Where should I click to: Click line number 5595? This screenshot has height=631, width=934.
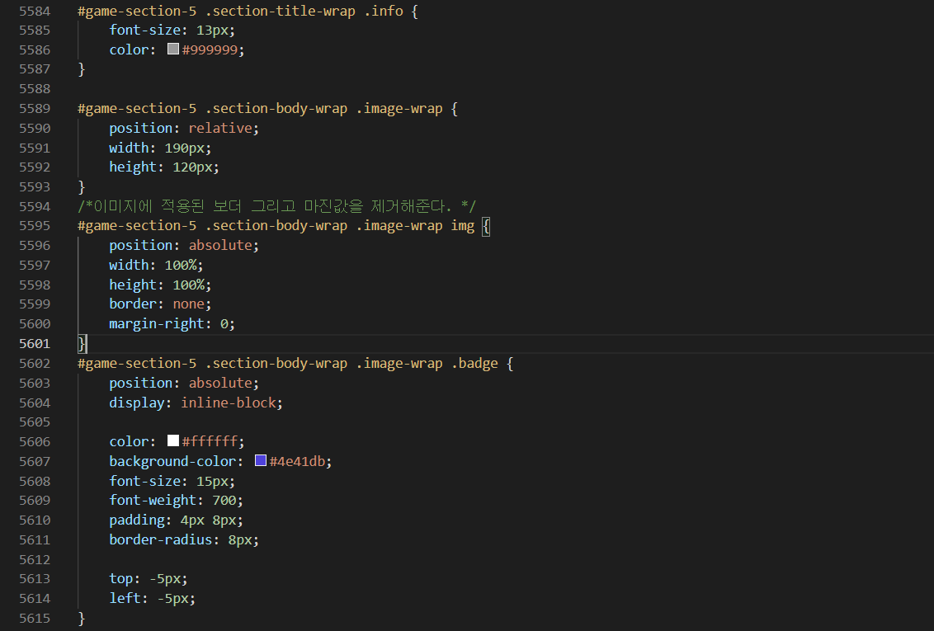pyautogui.click(x=35, y=226)
